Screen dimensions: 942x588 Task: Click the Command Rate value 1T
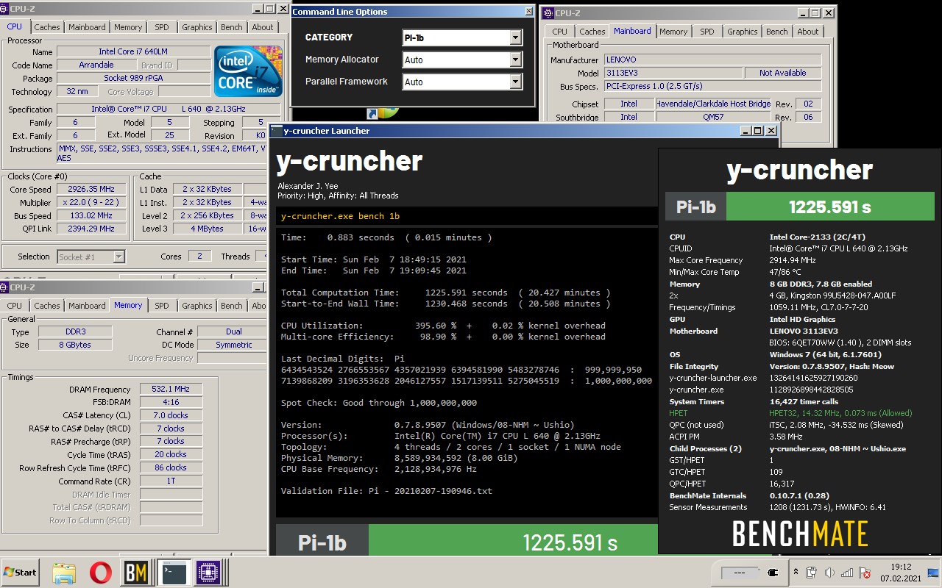point(171,482)
